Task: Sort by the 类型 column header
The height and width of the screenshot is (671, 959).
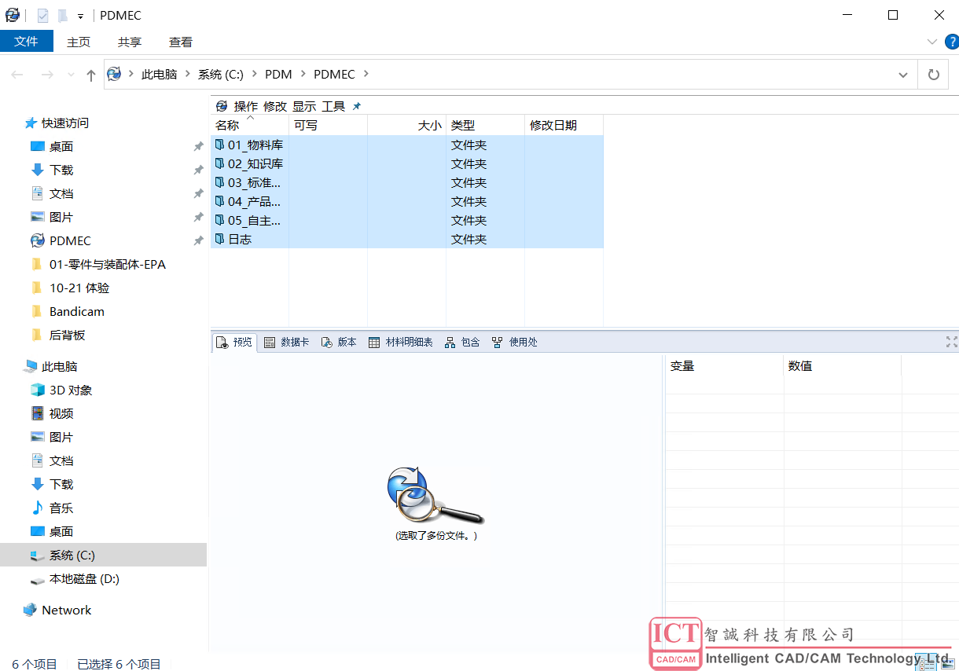Action: click(485, 125)
